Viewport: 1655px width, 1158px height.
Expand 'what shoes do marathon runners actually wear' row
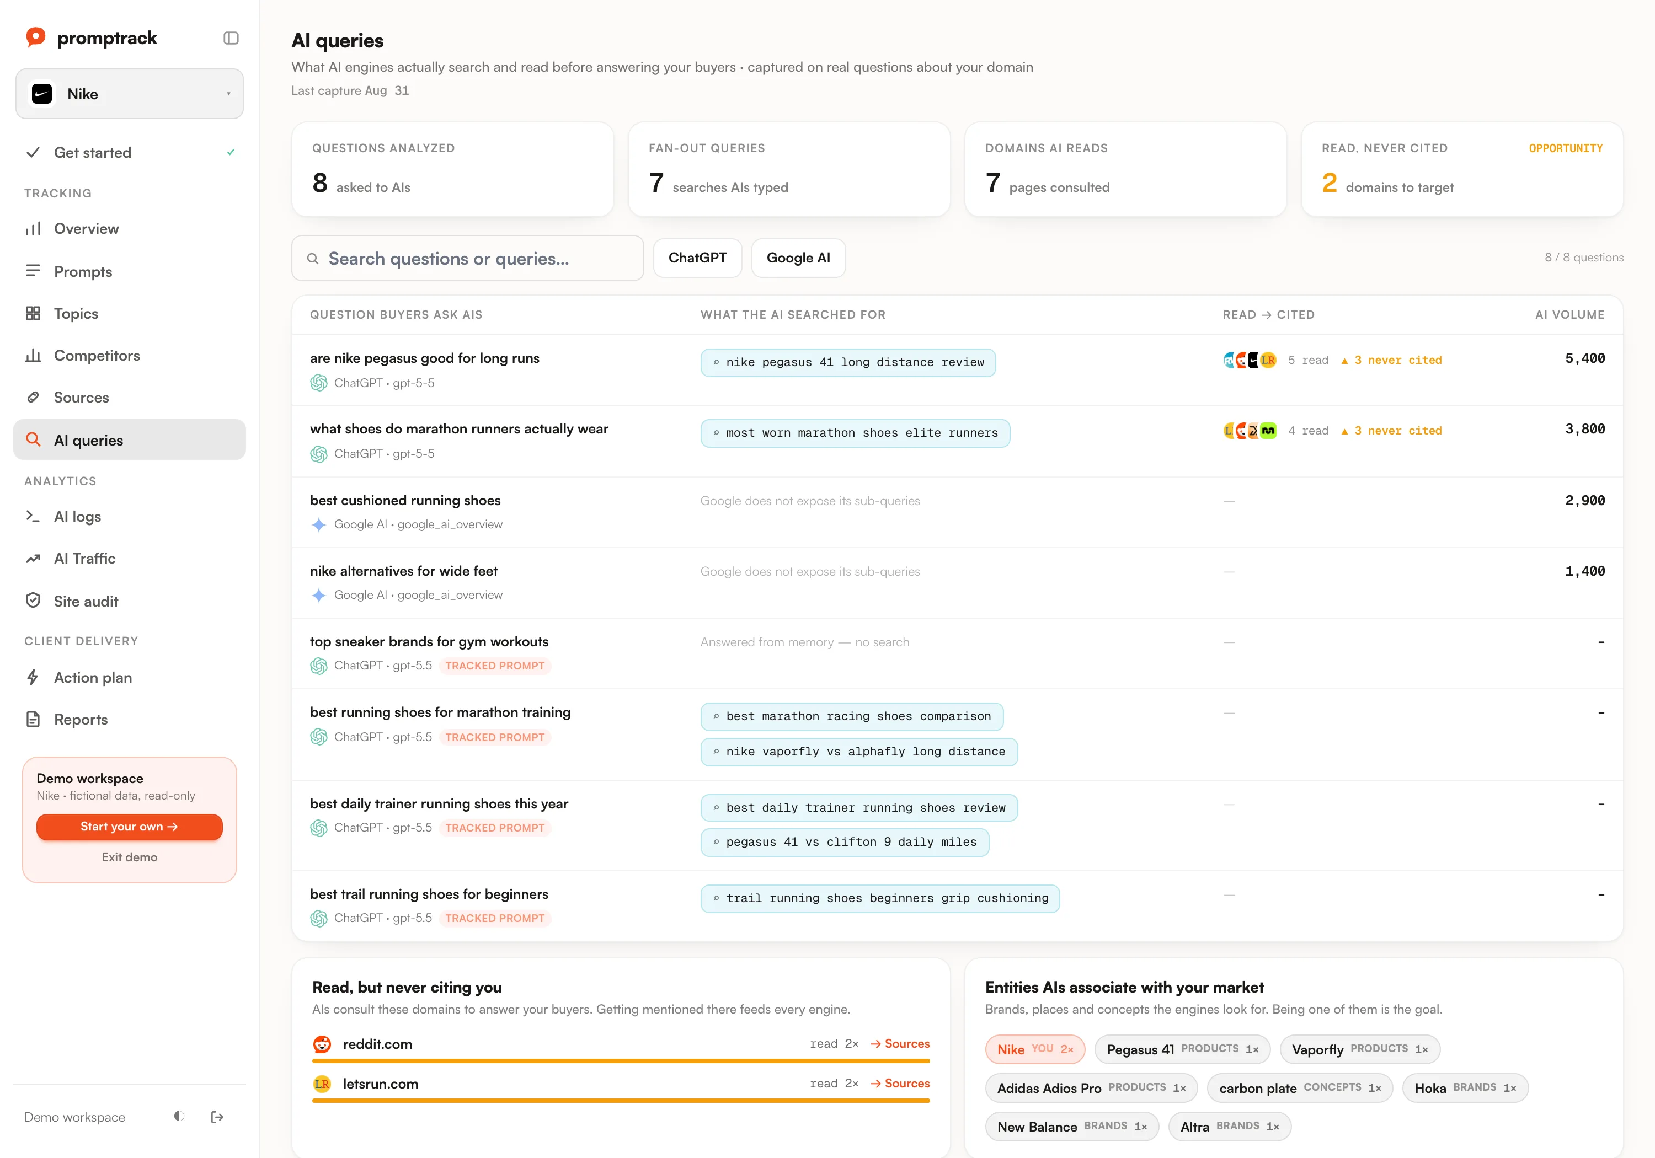pos(957,441)
